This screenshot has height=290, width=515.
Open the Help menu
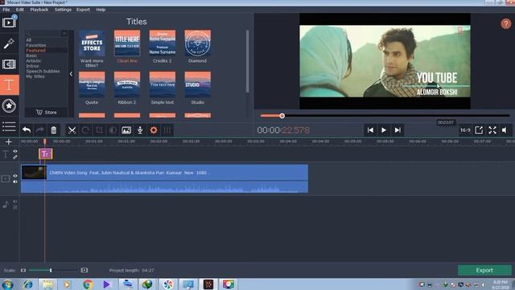(x=101, y=10)
